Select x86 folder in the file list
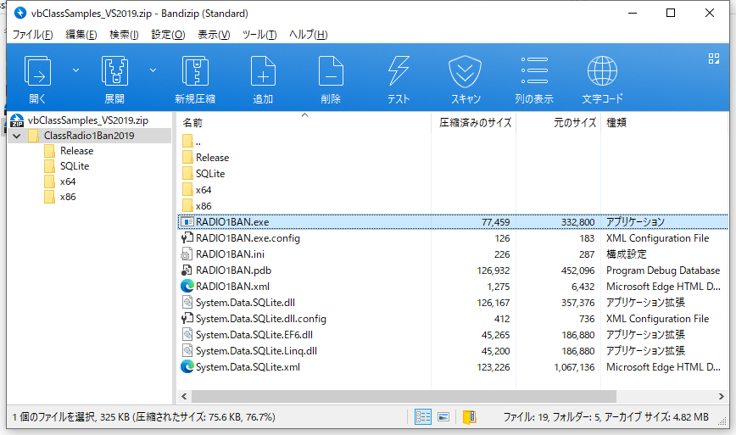Viewport: 736px width, 435px height. (x=204, y=206)
